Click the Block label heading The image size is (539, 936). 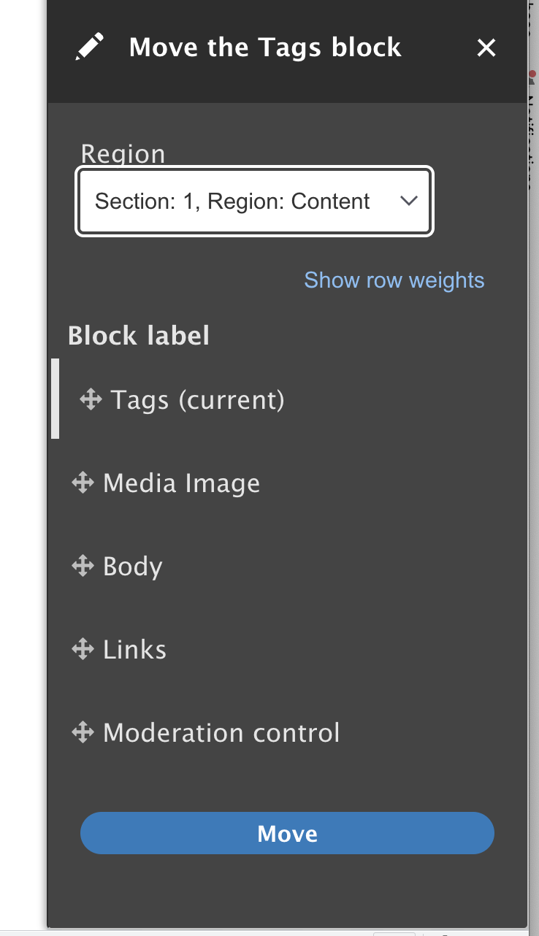[x=138, y=335]
